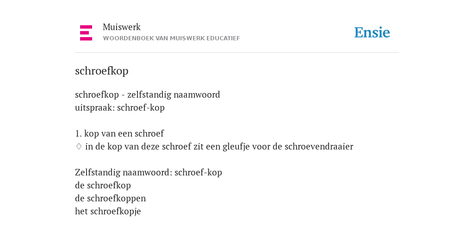Click the horizontal divider line under the header

[x=237, y=53]
